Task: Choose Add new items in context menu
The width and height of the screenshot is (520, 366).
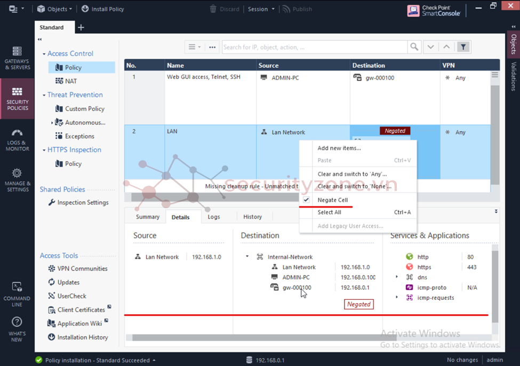Action: click(358, 148)
